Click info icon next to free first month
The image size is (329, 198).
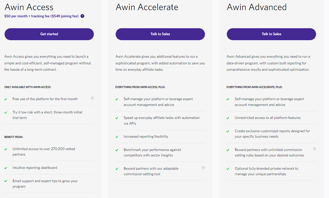(92, 98)
